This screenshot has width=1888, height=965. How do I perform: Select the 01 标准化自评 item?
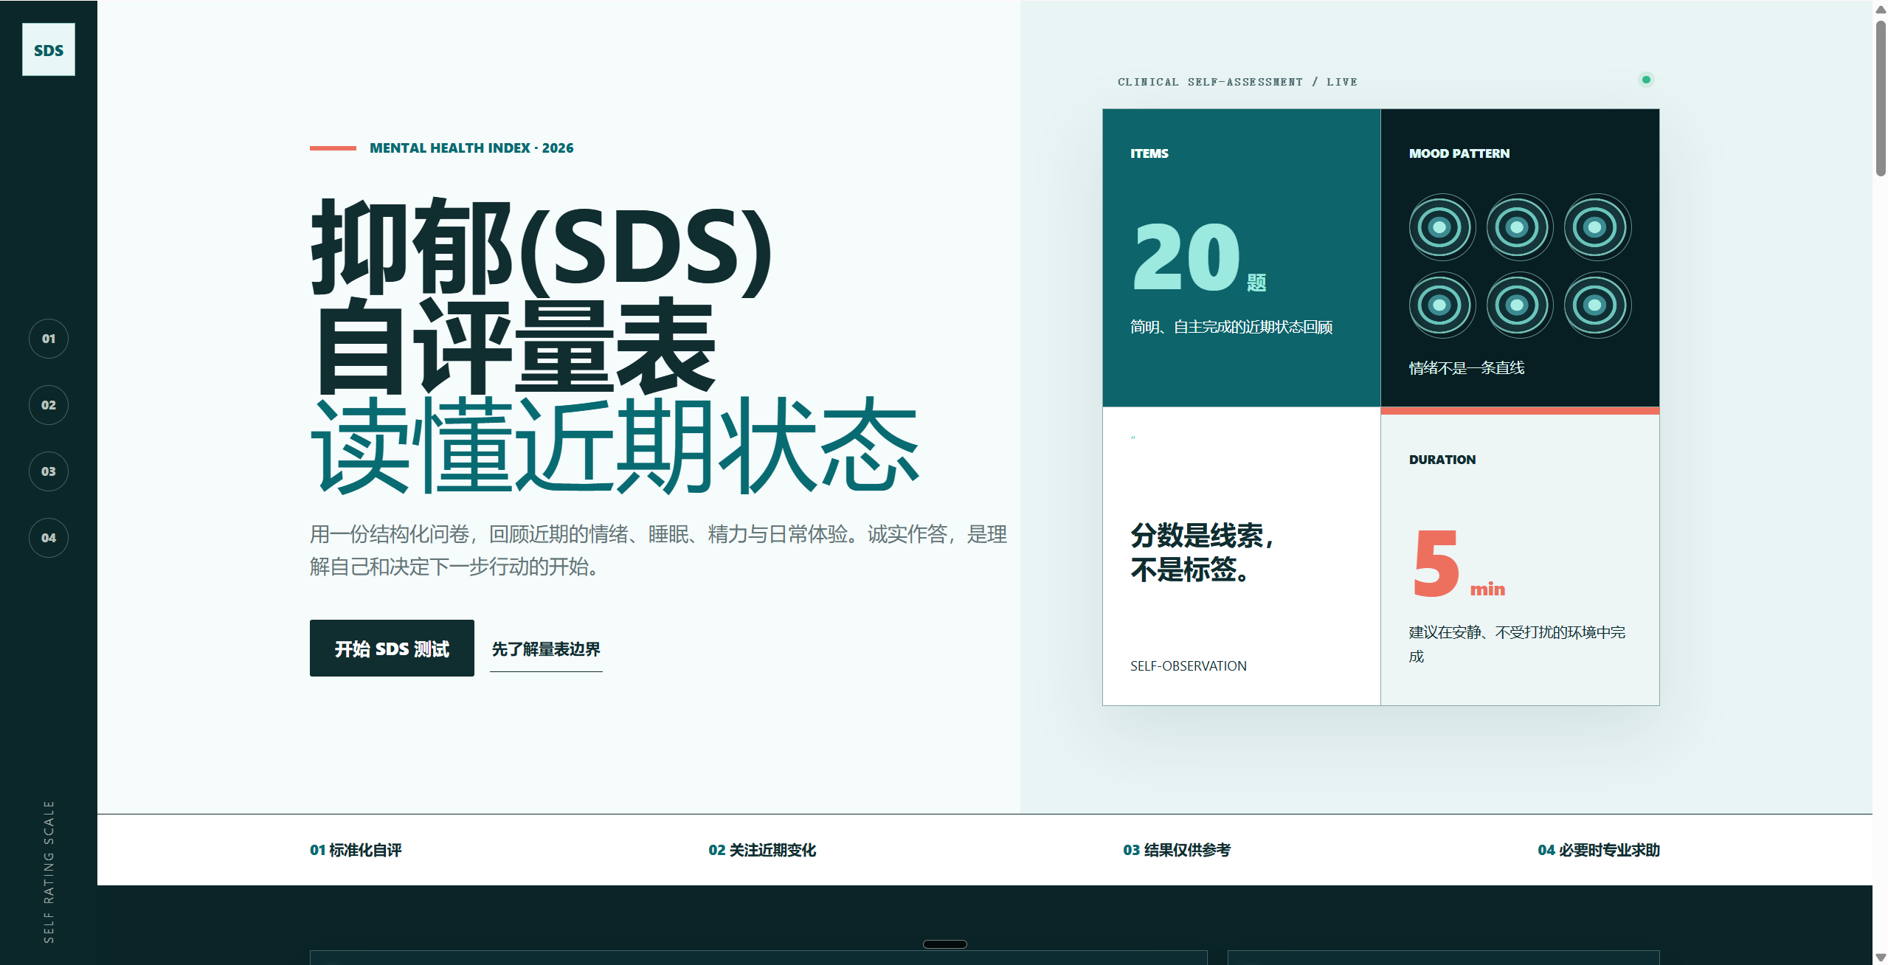pos(356,850)
